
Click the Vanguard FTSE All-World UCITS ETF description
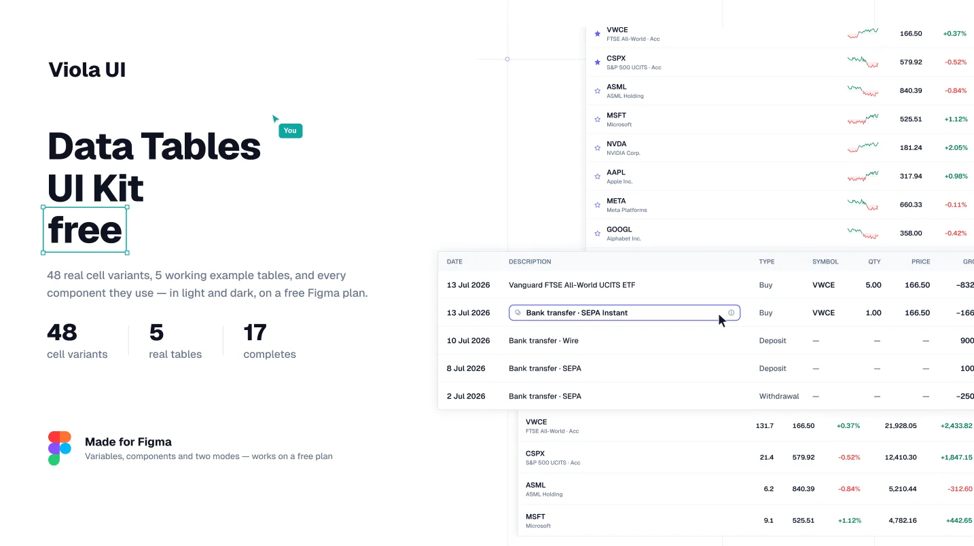[572, 285]
